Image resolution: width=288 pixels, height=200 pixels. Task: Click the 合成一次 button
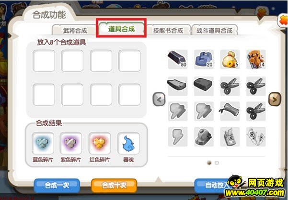pyautogui.click(x=57, y=185)
